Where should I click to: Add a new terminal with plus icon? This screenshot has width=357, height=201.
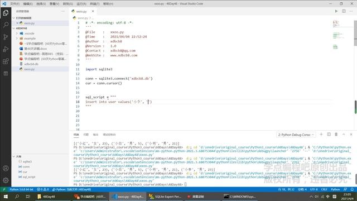point(321,135)
